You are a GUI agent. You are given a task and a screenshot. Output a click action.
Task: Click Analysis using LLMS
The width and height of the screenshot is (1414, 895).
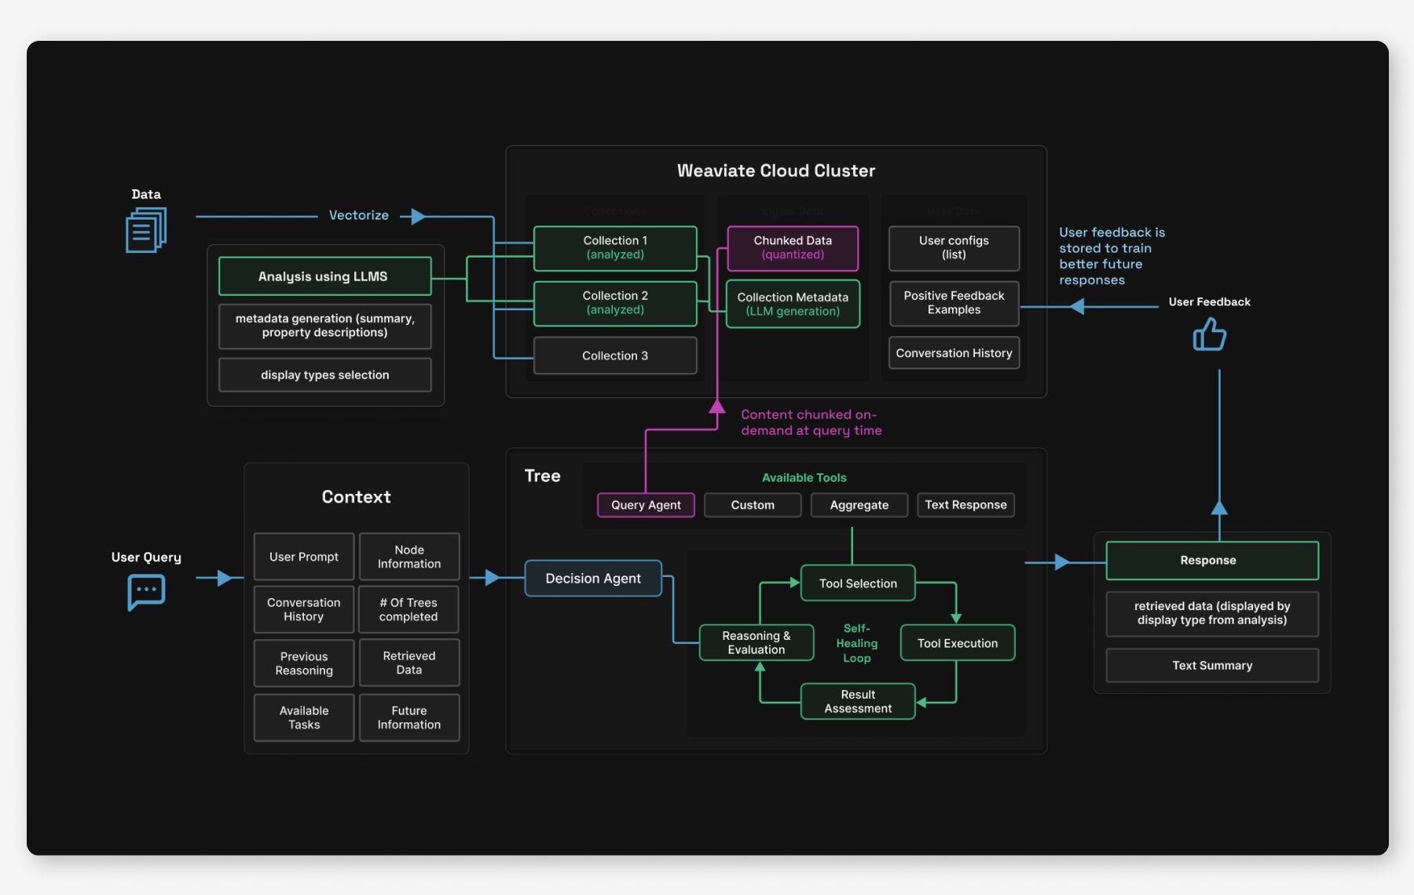click(x=324, y=276)
